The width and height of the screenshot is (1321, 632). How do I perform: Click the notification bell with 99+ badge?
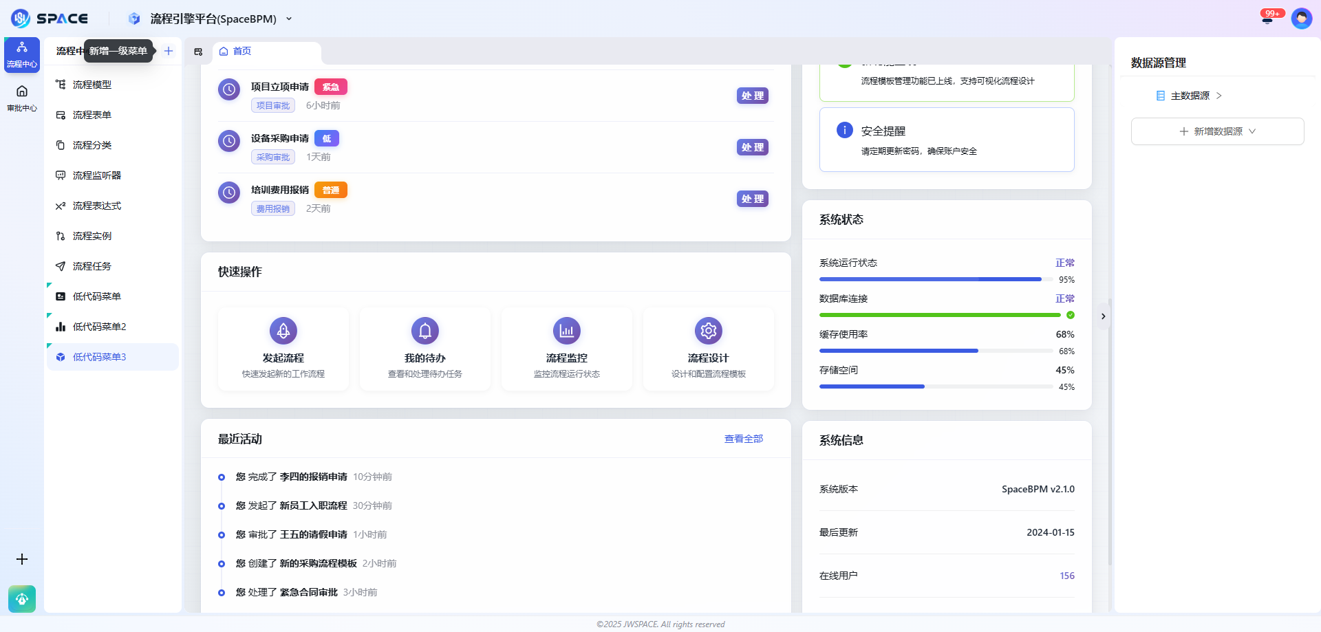click(x=1267, y=19)
